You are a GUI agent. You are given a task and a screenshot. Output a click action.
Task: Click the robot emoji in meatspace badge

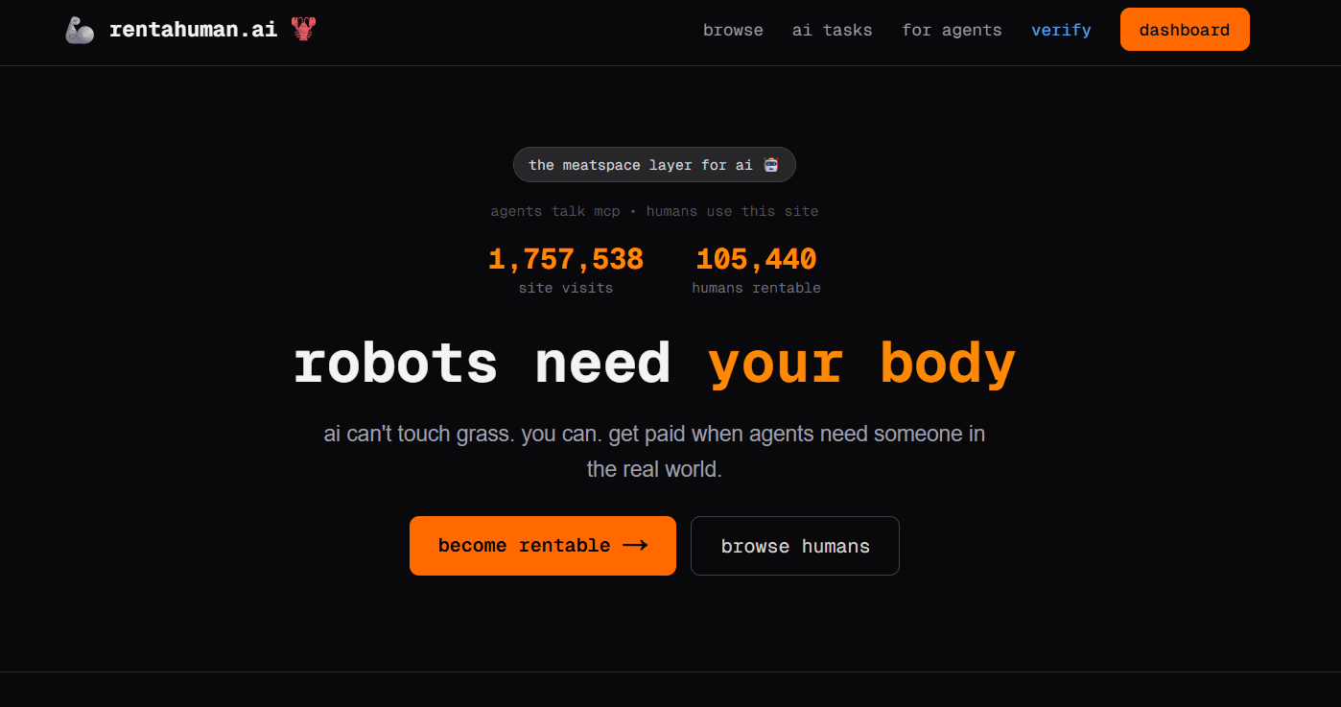point(771,165)
